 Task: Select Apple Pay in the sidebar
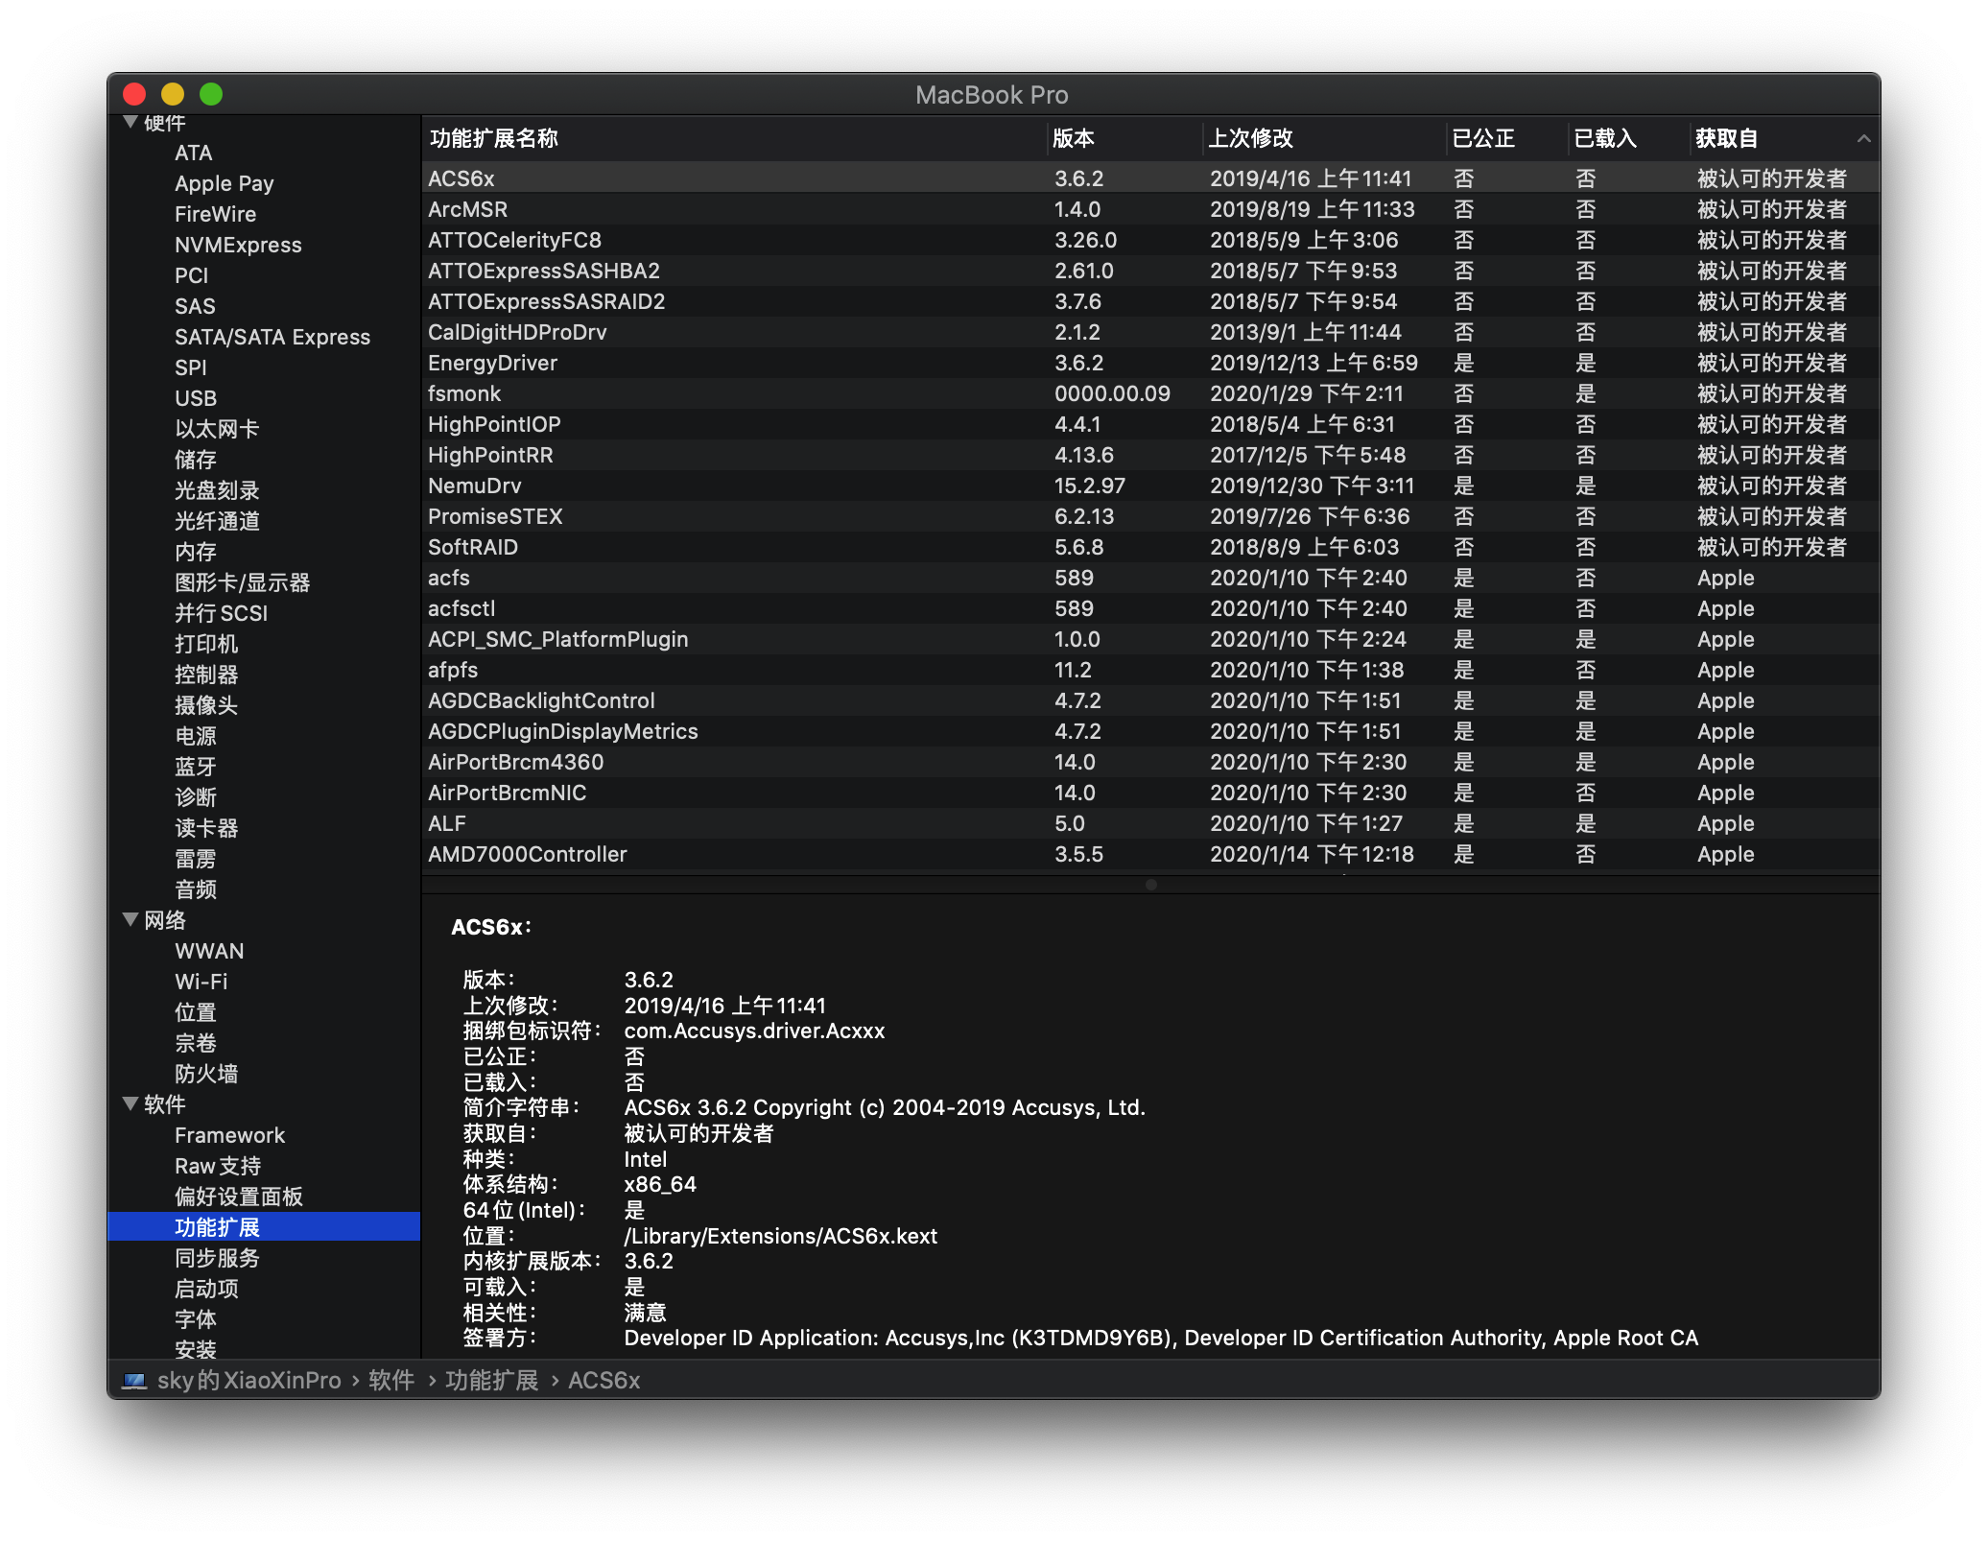[225, 183]
